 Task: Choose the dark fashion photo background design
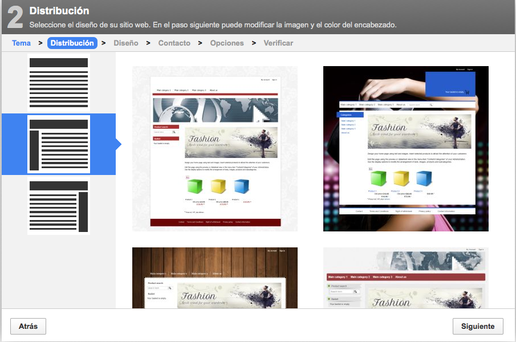(405, 148)
